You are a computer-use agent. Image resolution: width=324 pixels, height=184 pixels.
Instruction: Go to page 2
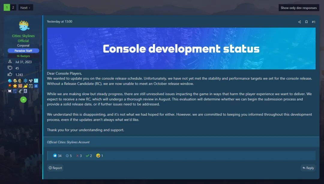(13, 7)
